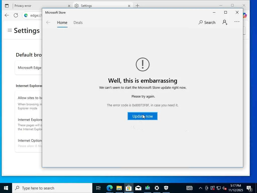Click the 'Microsoft Edge' default browser row
The height and width of the screenshot is (193, 257).
29,68
